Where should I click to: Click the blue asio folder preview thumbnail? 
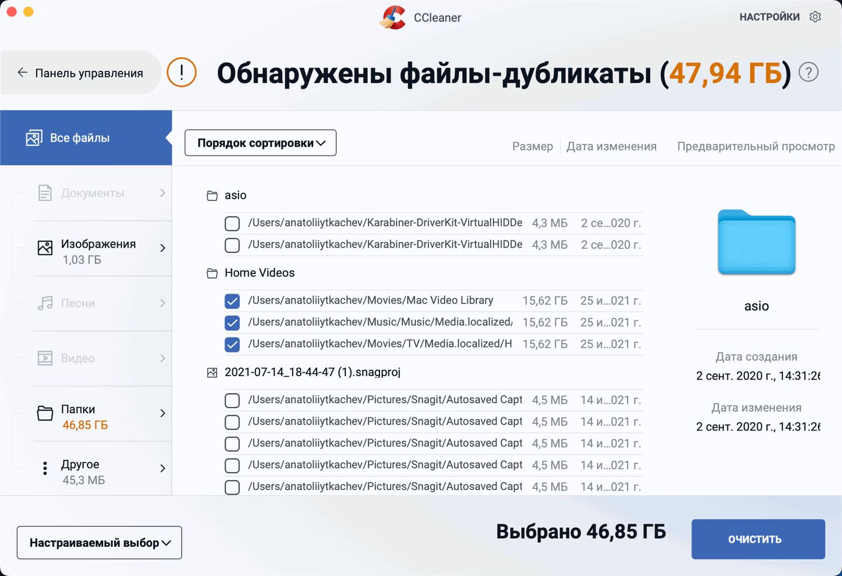point(756,243)
